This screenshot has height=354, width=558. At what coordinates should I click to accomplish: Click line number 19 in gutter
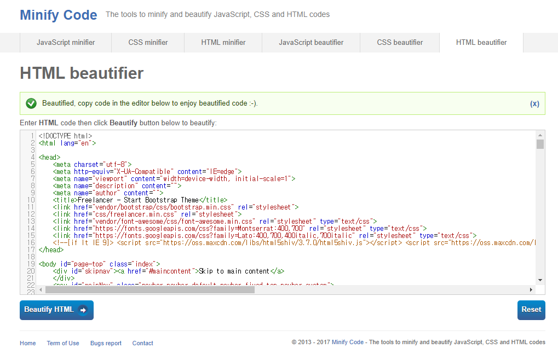(x=31, y=264)
